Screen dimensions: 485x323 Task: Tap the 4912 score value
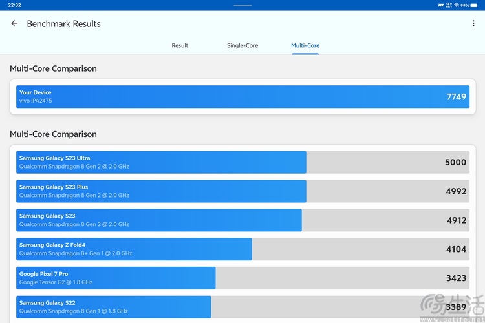pos(457,220)
